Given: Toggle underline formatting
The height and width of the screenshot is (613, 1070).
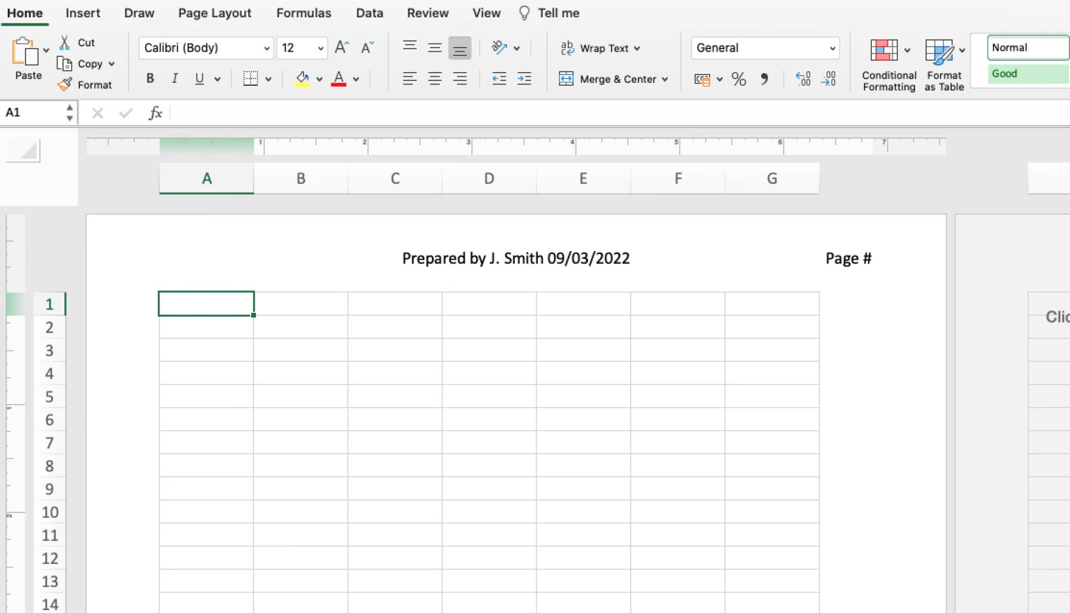Looking at the screenshot, I should click(200, 78).
